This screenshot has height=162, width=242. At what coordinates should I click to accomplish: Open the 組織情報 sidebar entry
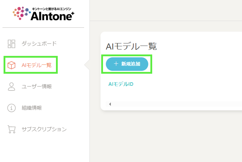point(32,108)
